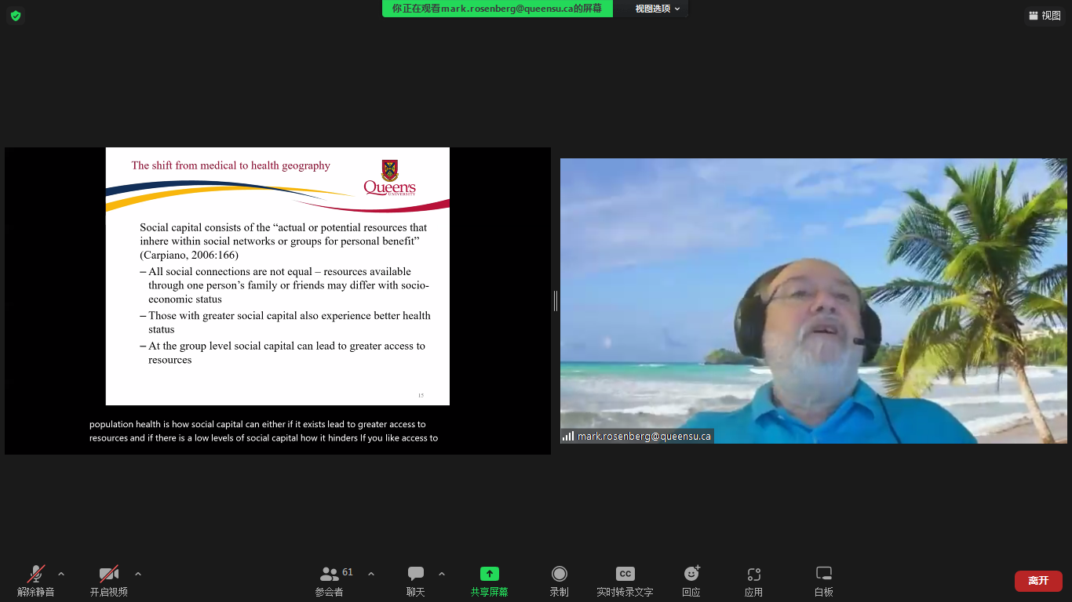Expand the participants options chevron

tap(371, 574)
